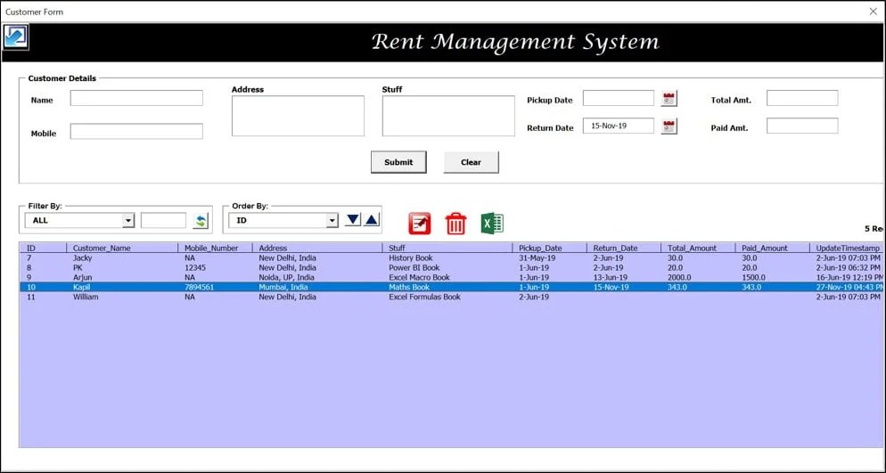886x473 pixels.
Task: Export data with the Excel icon
Action: pyautogui.click(x=492, y=223)
